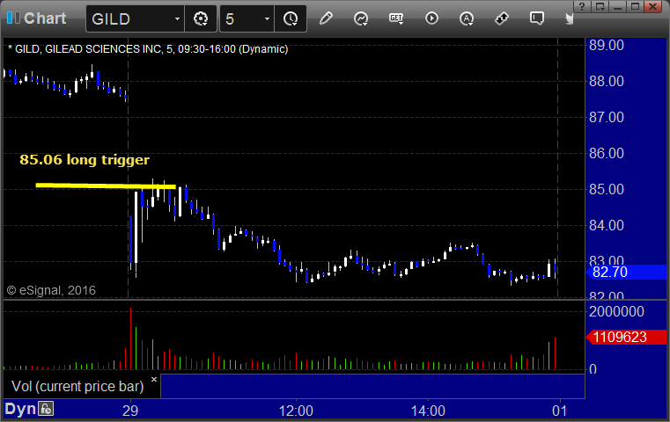Click the Twitter bird icon
670x422 pixels.
coord(569,18)
